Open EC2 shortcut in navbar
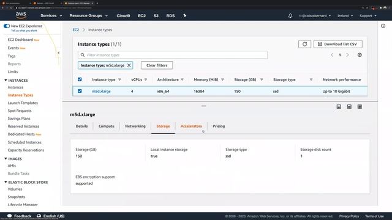The height and width of the screenshot is (220, 392). tap(141, 15)
